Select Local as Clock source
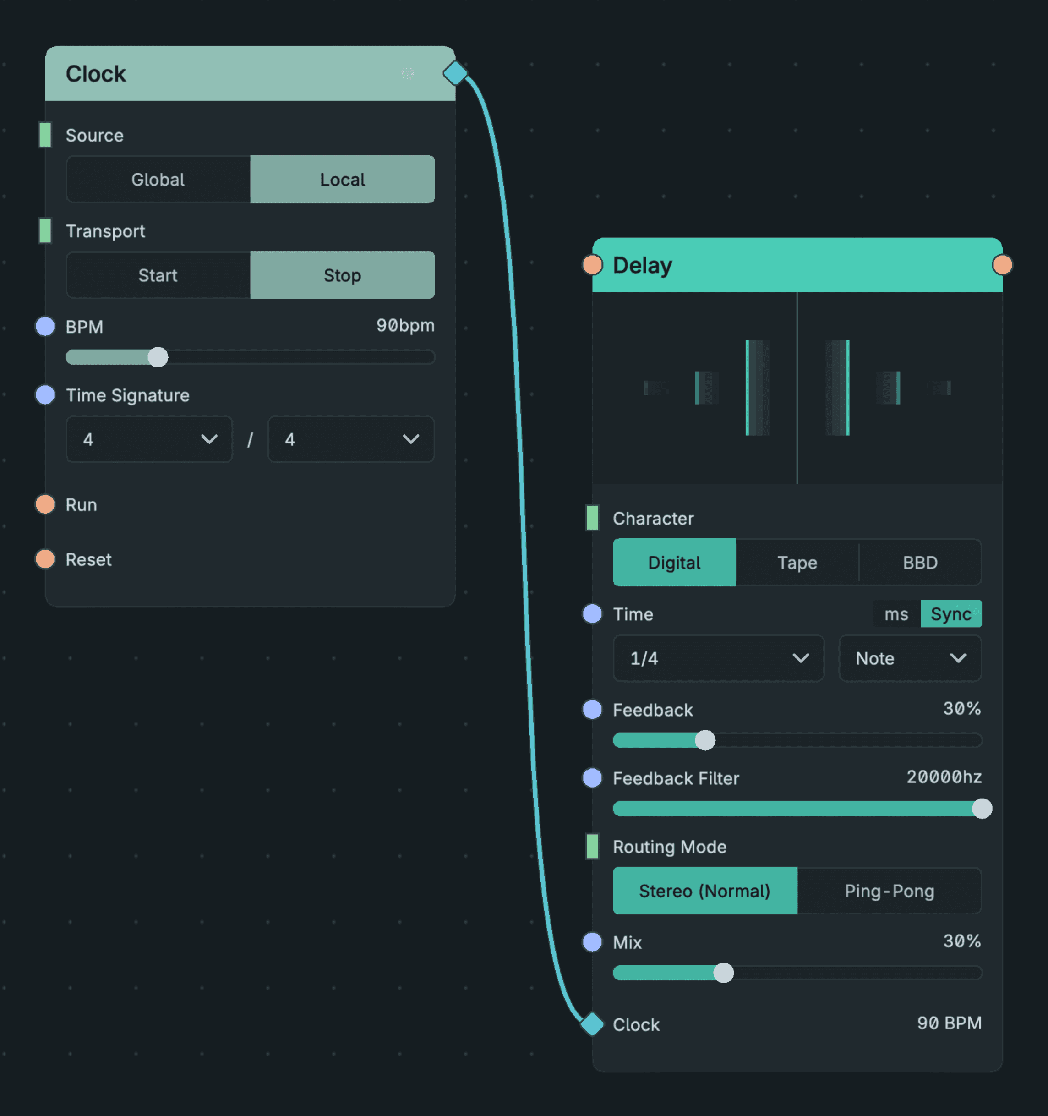 pyautogui.click(x=343, y=180)
